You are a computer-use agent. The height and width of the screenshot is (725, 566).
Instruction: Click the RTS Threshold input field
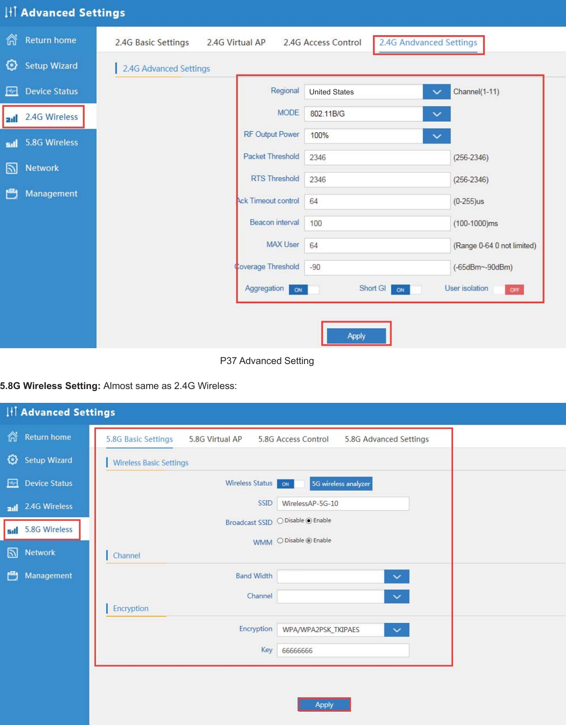point(377,180)
